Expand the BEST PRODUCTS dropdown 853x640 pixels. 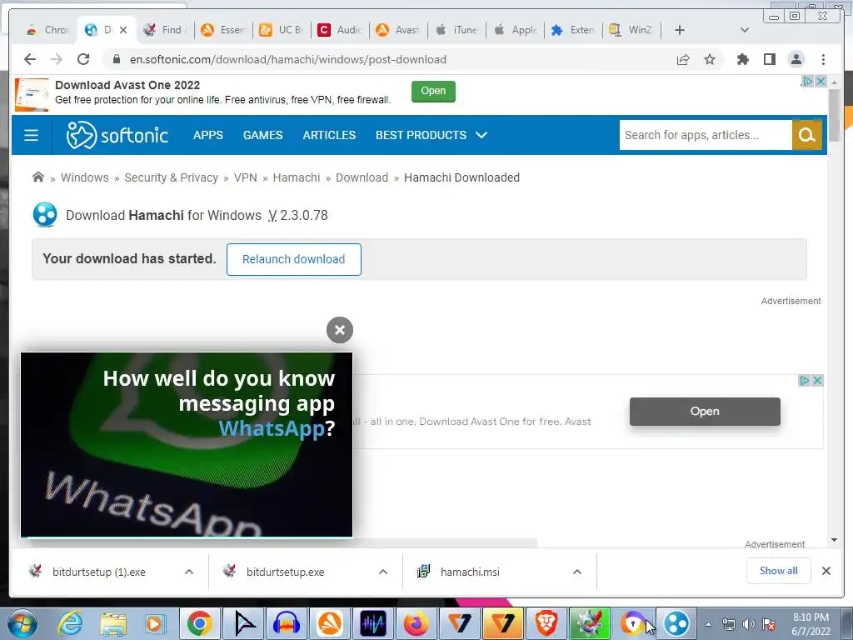[x=431, y=135]
